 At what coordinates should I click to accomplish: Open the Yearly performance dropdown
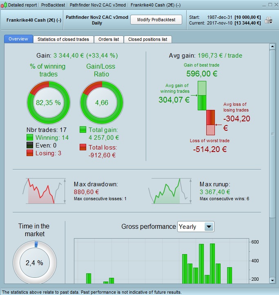[x=196, y=226]
